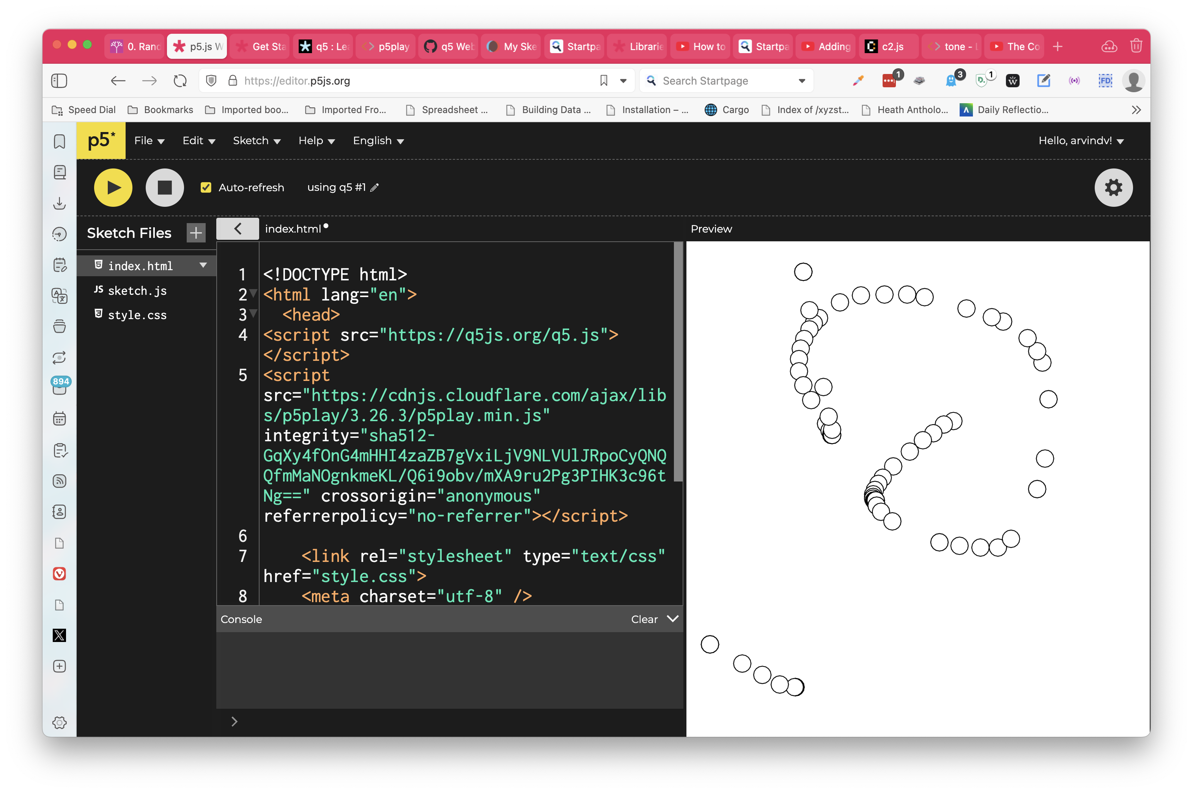Open sketch.js in the file list
The image size is (1193, 793).
[137, 290]
